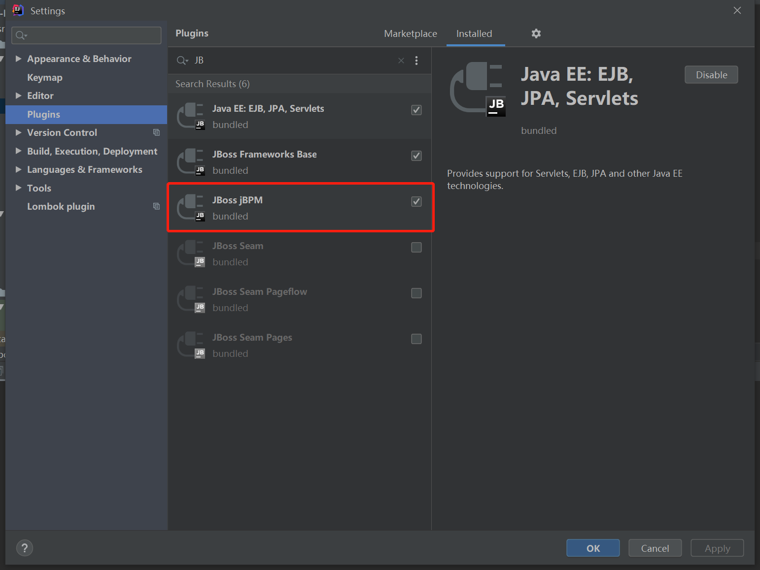Uncheck the JBoss jBPM plugin checkbox
760x570 pixels.
[416, 201]
